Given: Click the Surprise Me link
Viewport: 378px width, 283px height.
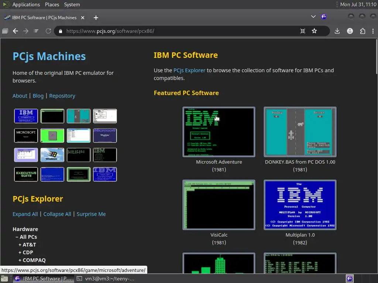Looking at the screenshot, I should [x=91, y=214].
